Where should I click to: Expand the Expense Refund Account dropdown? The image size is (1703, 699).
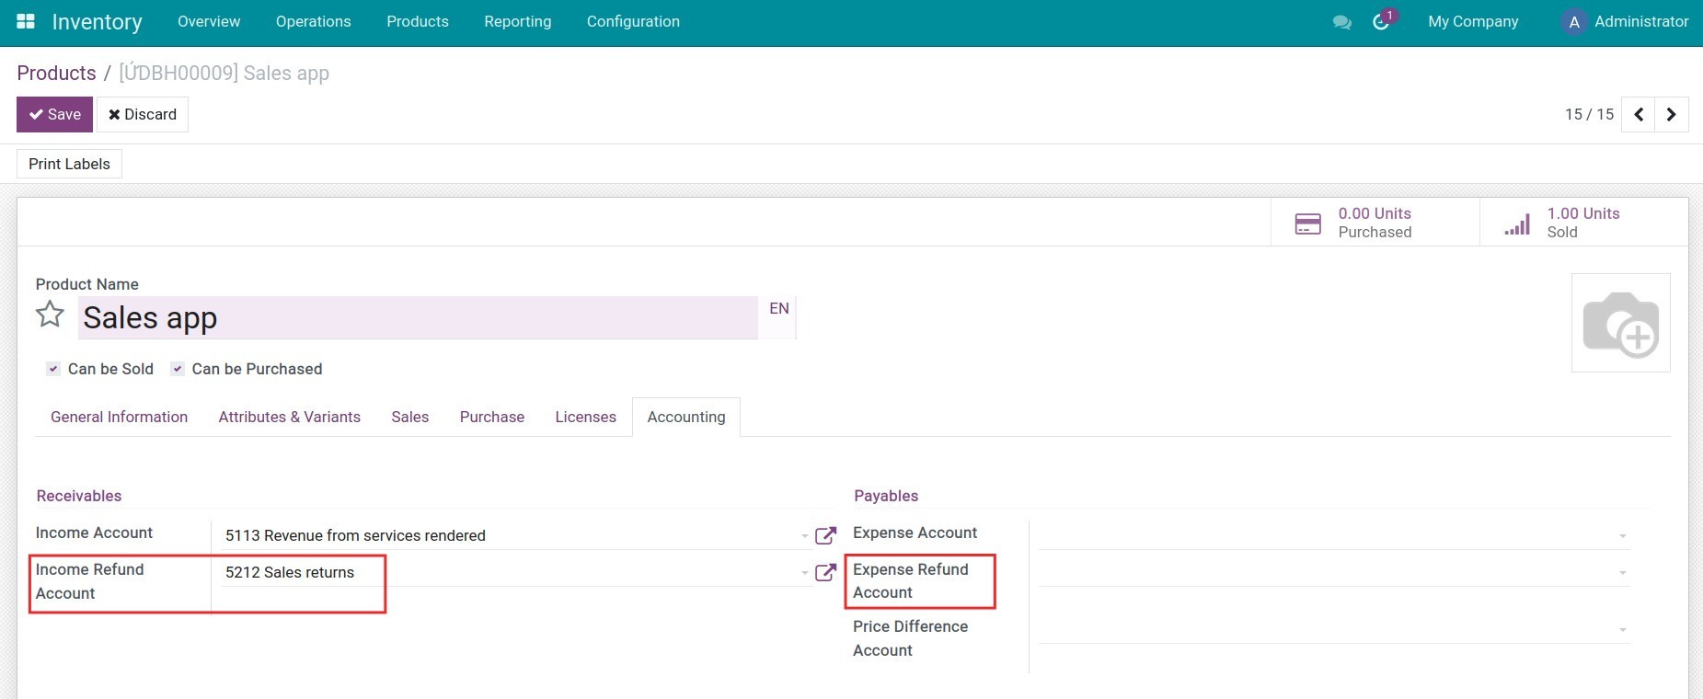(x=1622, y=573)
